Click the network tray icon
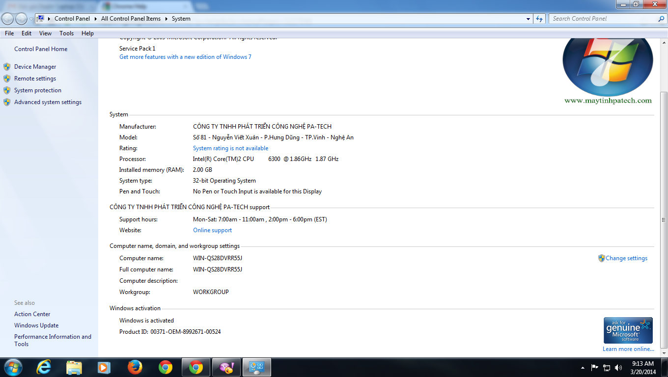The width and height of the screenshot is (668, 377). click(x=607, y=367)
